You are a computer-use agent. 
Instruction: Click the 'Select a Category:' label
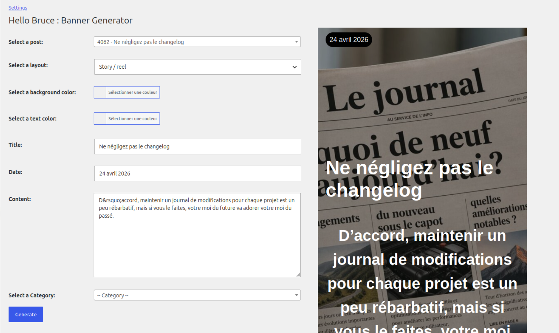coord(32,296)
